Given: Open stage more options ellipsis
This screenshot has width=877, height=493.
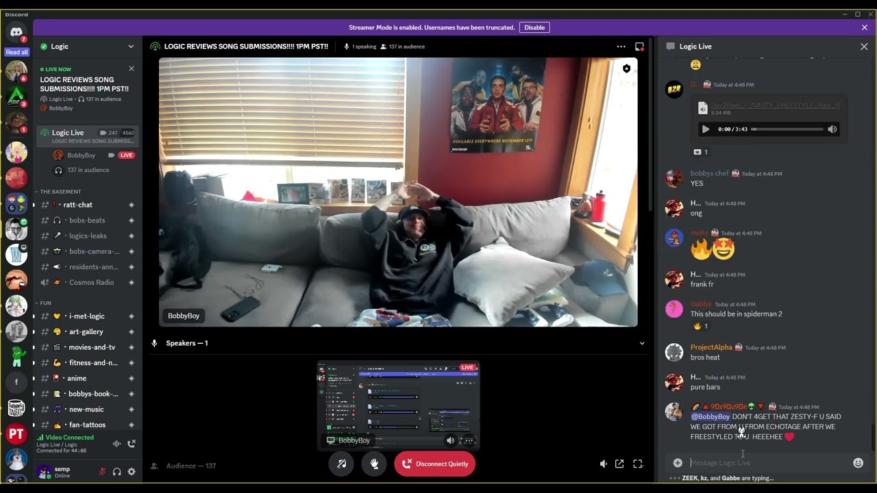Looking at the screenshot, I should [x=621, y=47].
